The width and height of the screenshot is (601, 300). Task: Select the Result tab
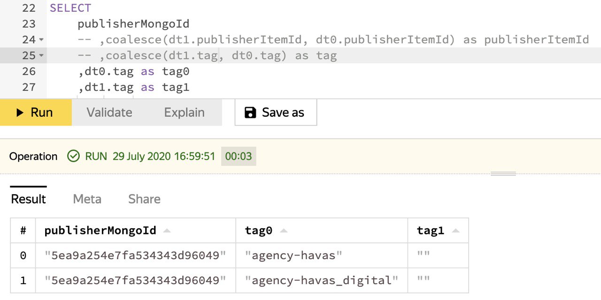[29, 199]
